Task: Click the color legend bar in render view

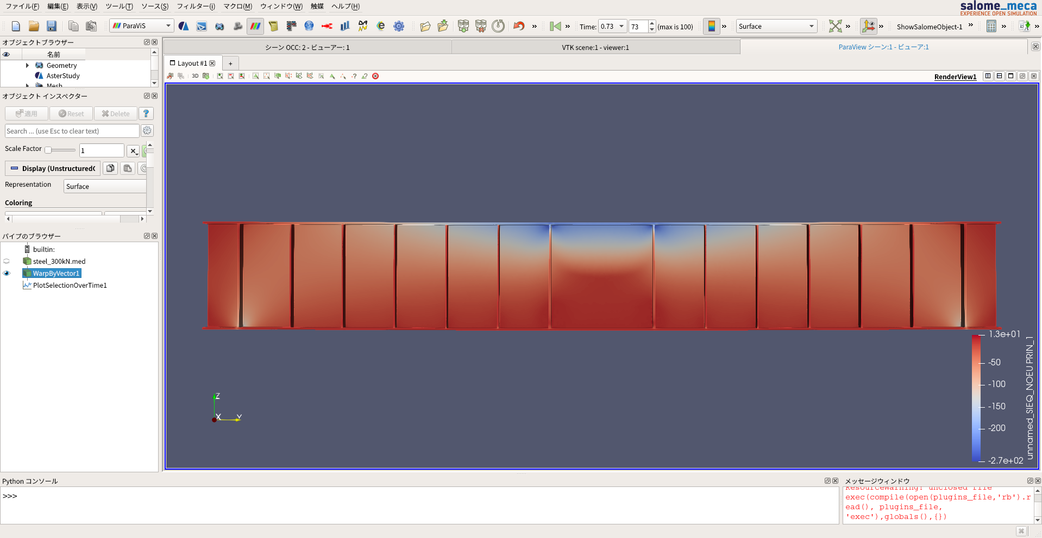Action: coord(976,398)
